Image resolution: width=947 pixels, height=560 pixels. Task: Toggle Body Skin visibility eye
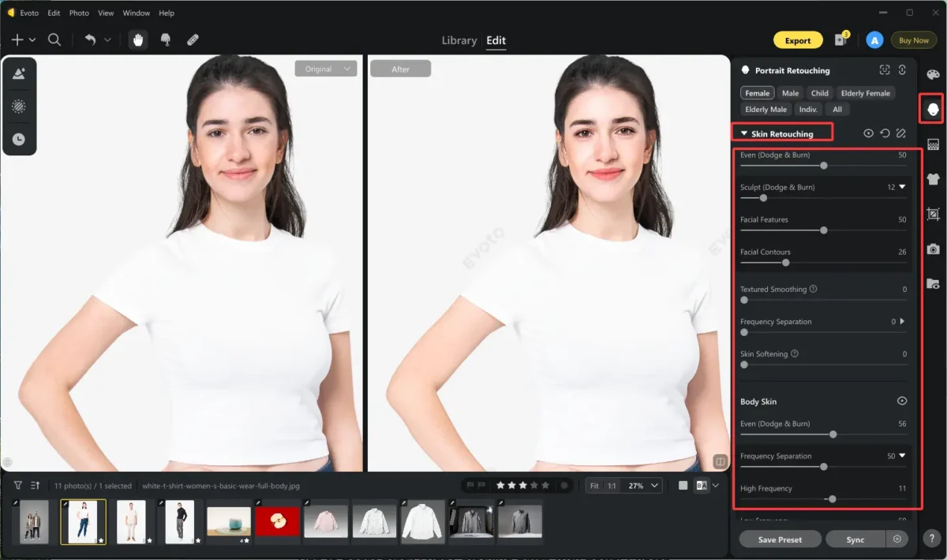click(x=902, y=401)
